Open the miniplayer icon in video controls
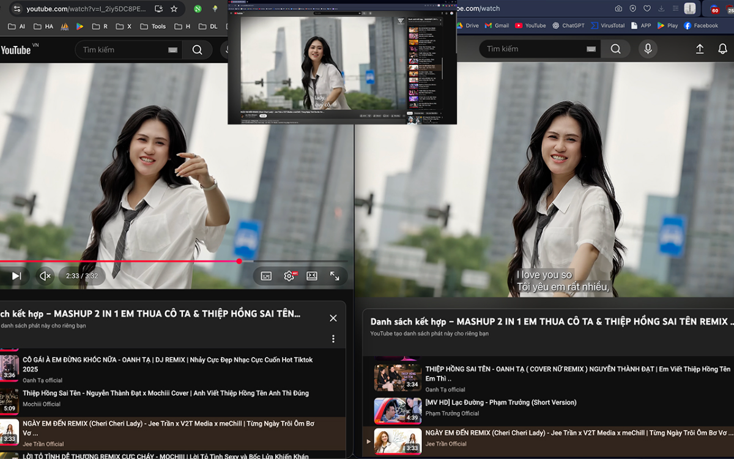The width and height of the screenshot is (734, 459). [x=312, y=276]
